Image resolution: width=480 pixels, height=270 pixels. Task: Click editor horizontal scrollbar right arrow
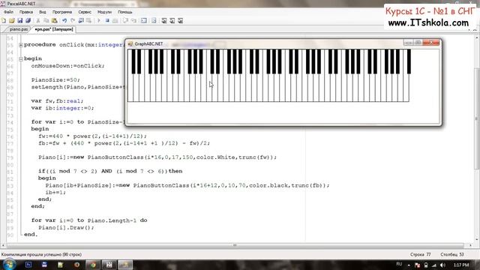coord(470,245)
